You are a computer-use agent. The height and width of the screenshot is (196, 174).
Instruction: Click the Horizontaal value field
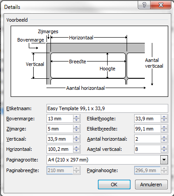pyautogui.click(x=60, y=149)
